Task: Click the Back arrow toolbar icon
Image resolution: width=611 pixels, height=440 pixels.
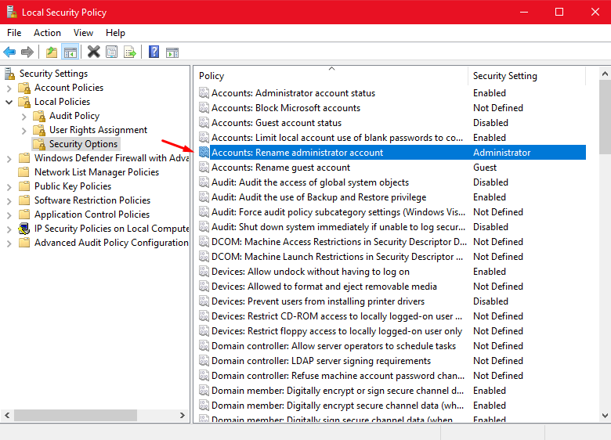Action: point(9,52)
